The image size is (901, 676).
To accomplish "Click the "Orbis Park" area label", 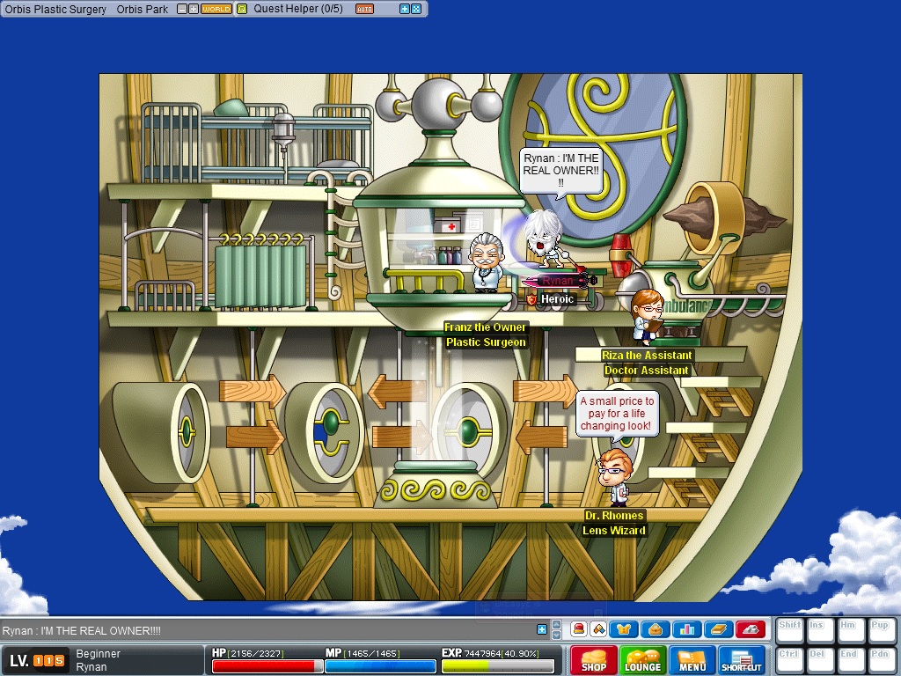I will click(x=142, y=9).
